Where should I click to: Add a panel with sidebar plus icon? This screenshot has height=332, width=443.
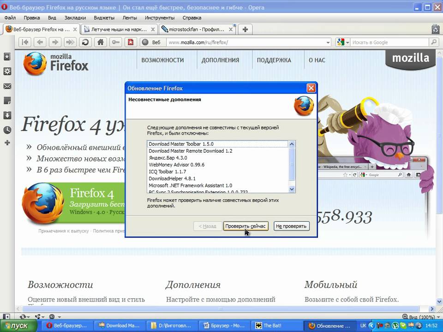coord(7,143)
